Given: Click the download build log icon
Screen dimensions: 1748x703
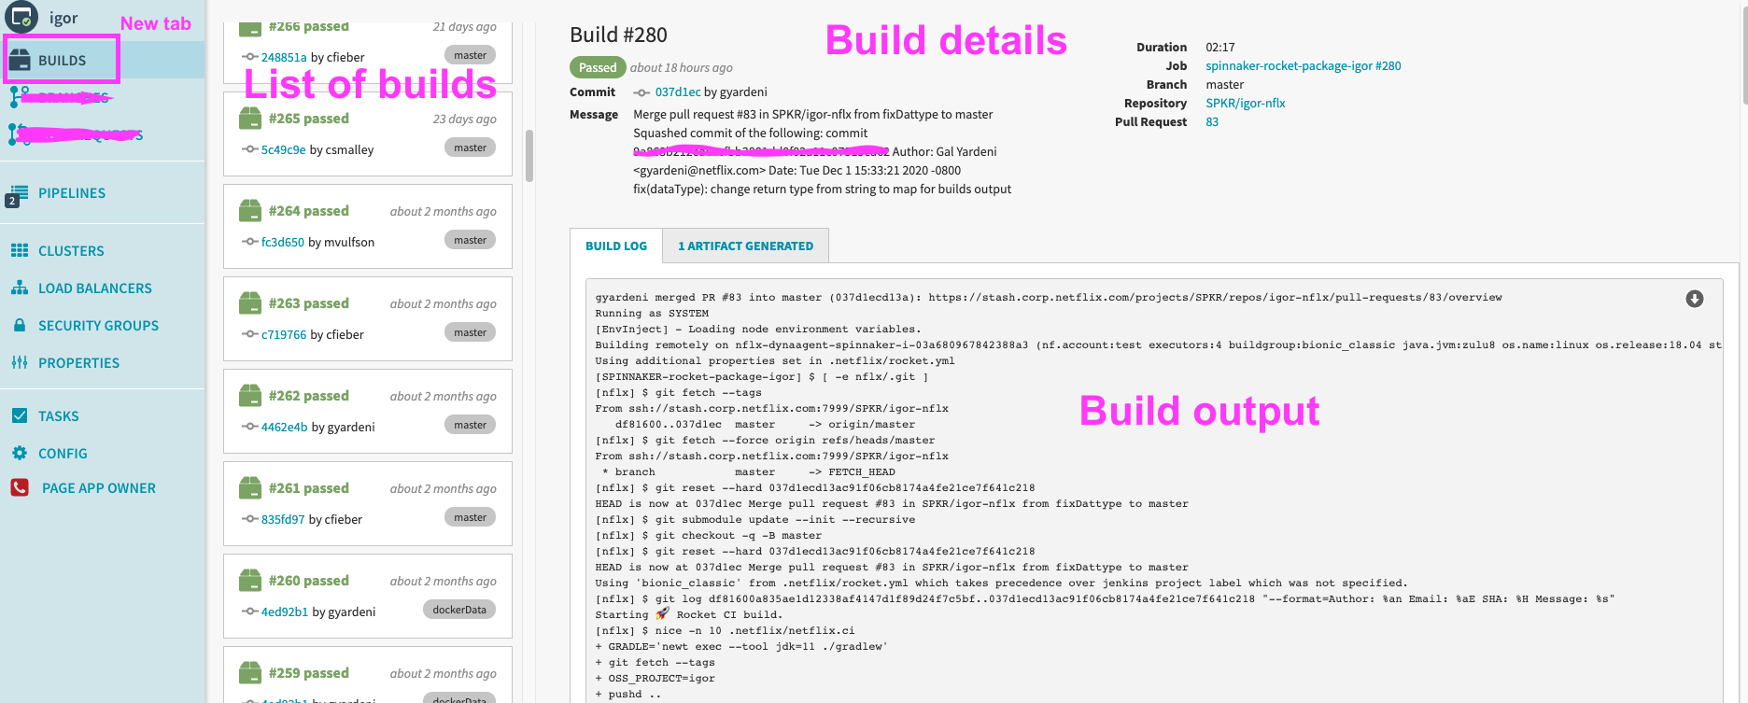Looking at the screenshot, I should click(x=1694, y=299).
